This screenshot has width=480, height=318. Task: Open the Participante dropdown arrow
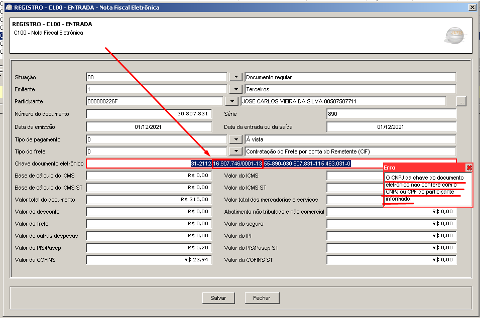[x=232, y=101]
